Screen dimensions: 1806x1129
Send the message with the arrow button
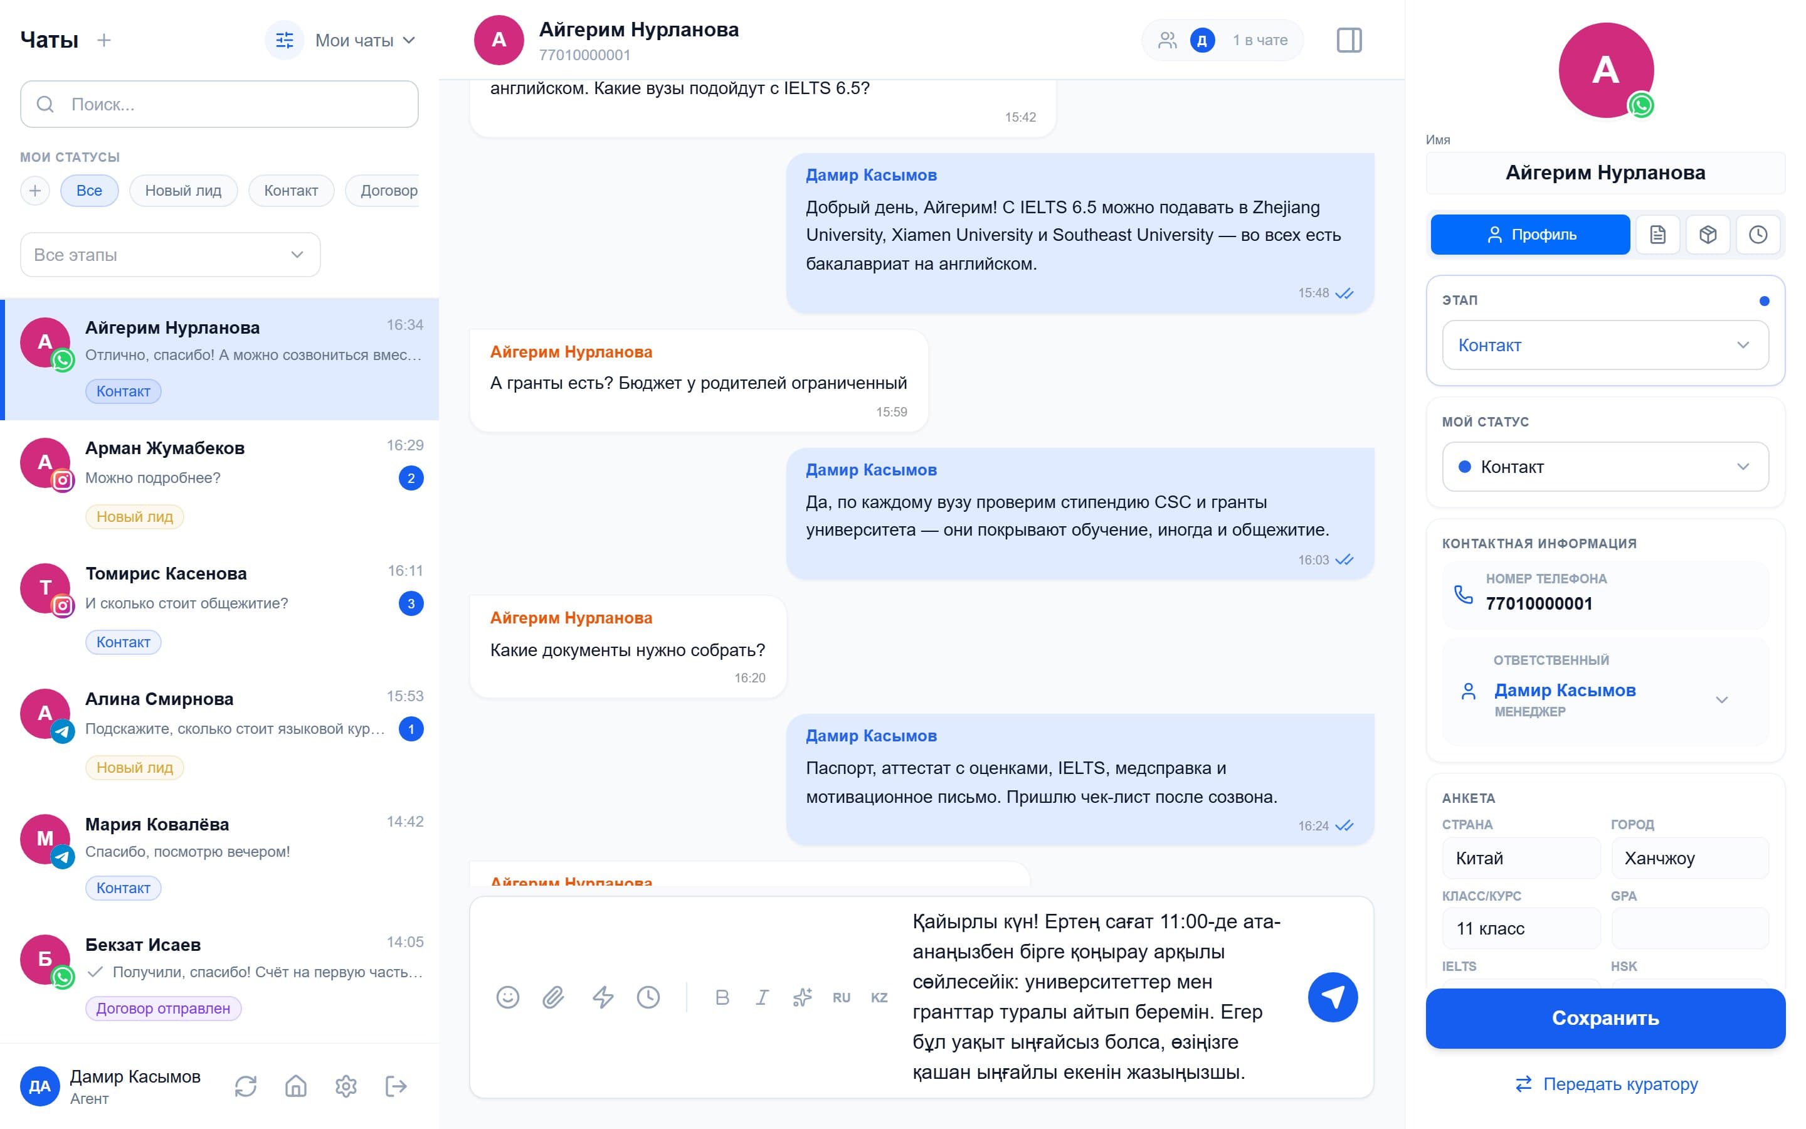click(1332, 997)
